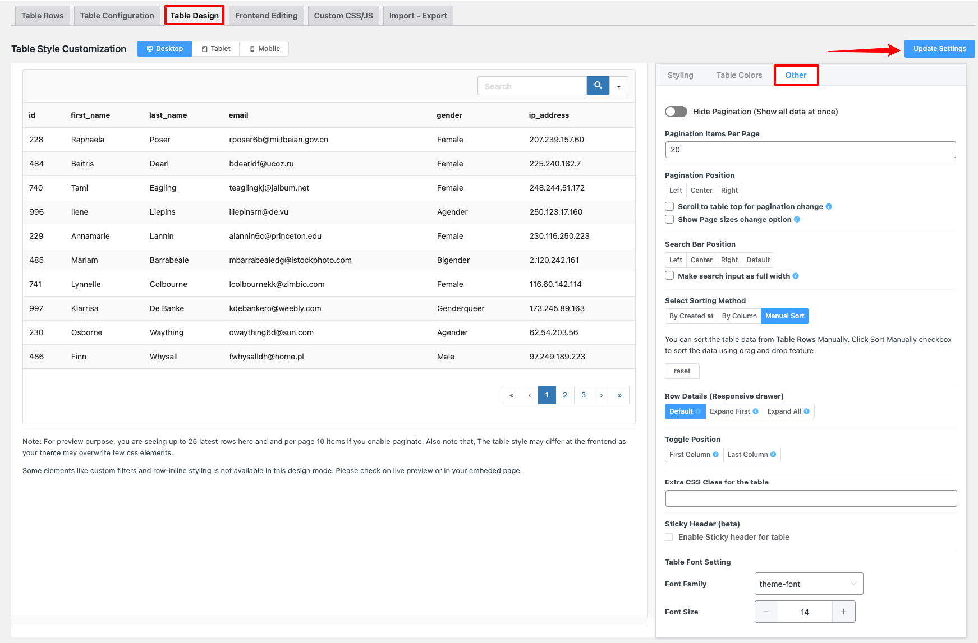This screenshot has height=643, width=978.
Task: Expand the search options dropdown caret
Action: 619,86
